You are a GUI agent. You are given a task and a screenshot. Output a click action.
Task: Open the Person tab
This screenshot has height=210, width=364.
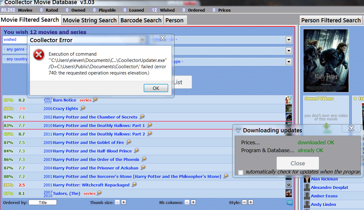coord(175,20)
